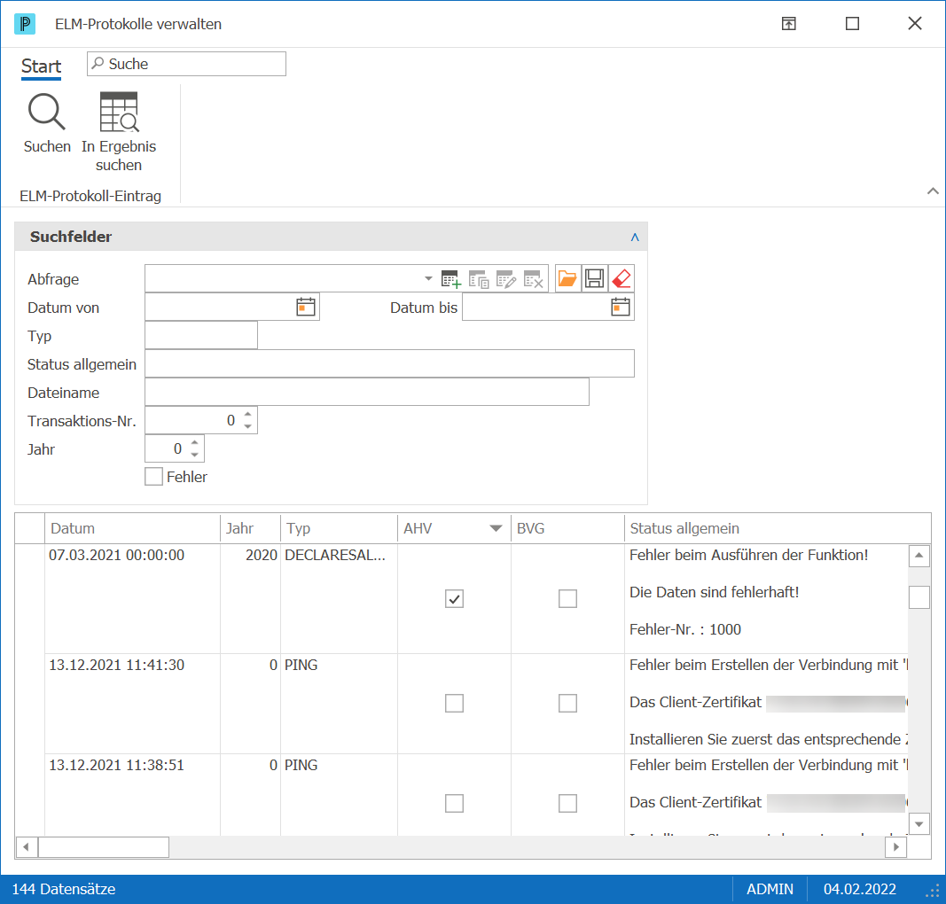This screenshot has width=946, height=904.
Task: Collapse the ribbon with the chevron arrow
Action: pos(933,191)
